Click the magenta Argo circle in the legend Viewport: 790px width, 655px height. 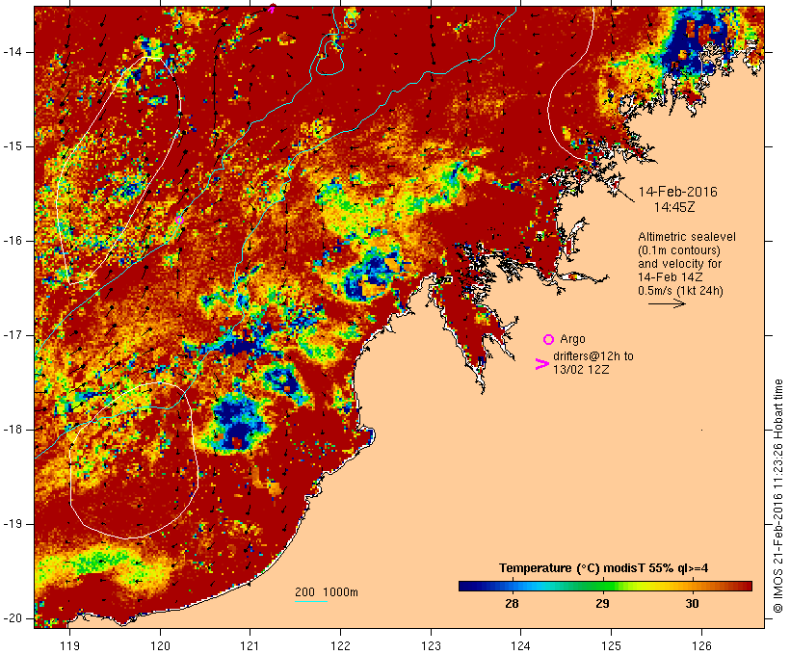[548, 340]
